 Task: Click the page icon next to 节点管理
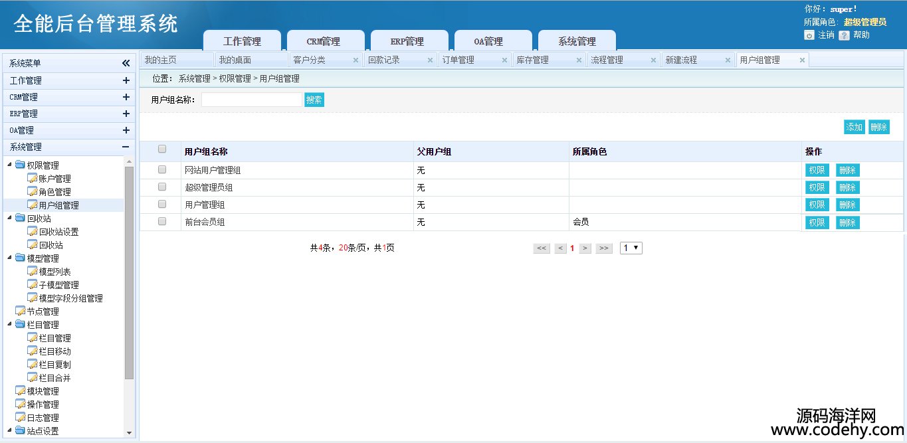pos(20,311)
